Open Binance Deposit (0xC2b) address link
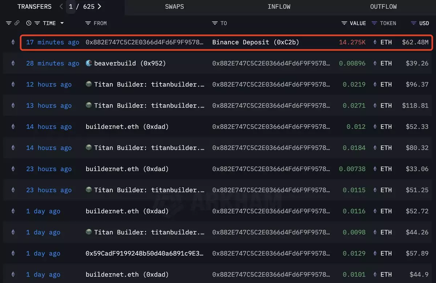436x283 pixels. [255, 42]
